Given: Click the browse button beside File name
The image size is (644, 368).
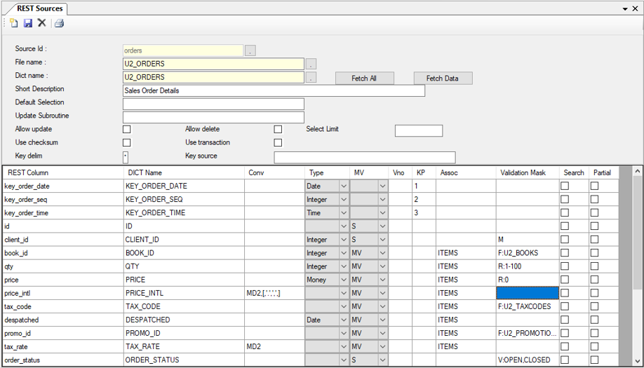Looking at the screenshot, I should [x=311, y=64].
